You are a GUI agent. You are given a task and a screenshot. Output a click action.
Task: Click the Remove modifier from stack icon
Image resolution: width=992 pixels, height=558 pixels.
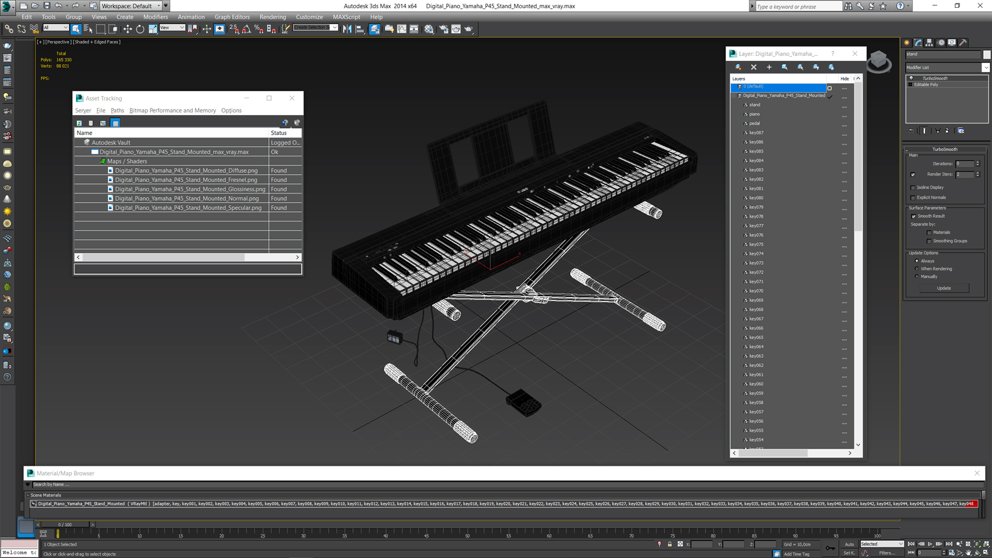[947, 131]
